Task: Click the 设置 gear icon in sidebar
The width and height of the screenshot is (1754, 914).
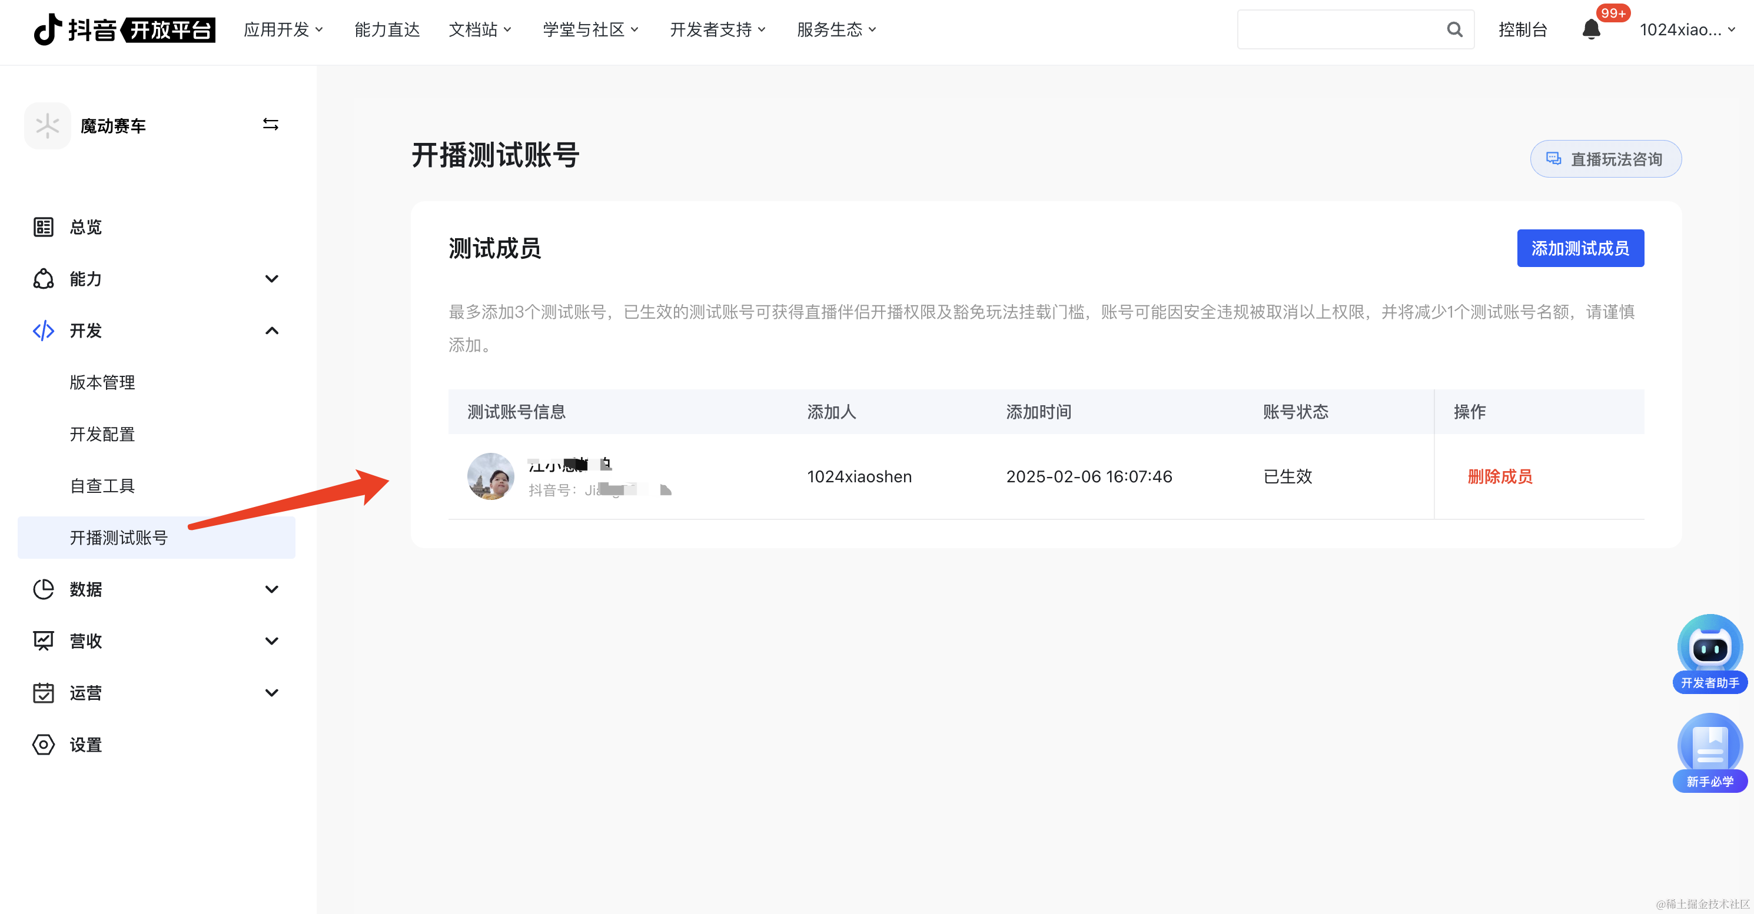Action: point(44,745)
